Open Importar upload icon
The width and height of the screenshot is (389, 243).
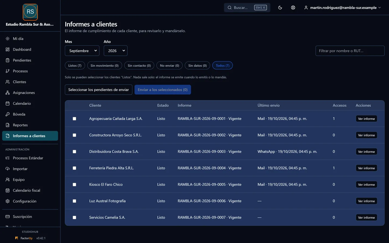[8, 169]
